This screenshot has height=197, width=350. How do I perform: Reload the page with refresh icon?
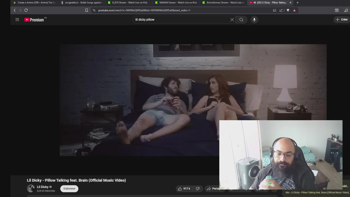point(26,10)
